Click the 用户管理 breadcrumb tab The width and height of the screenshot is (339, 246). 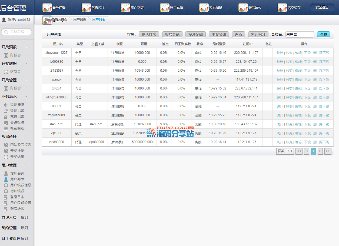(x=80, y=19)
